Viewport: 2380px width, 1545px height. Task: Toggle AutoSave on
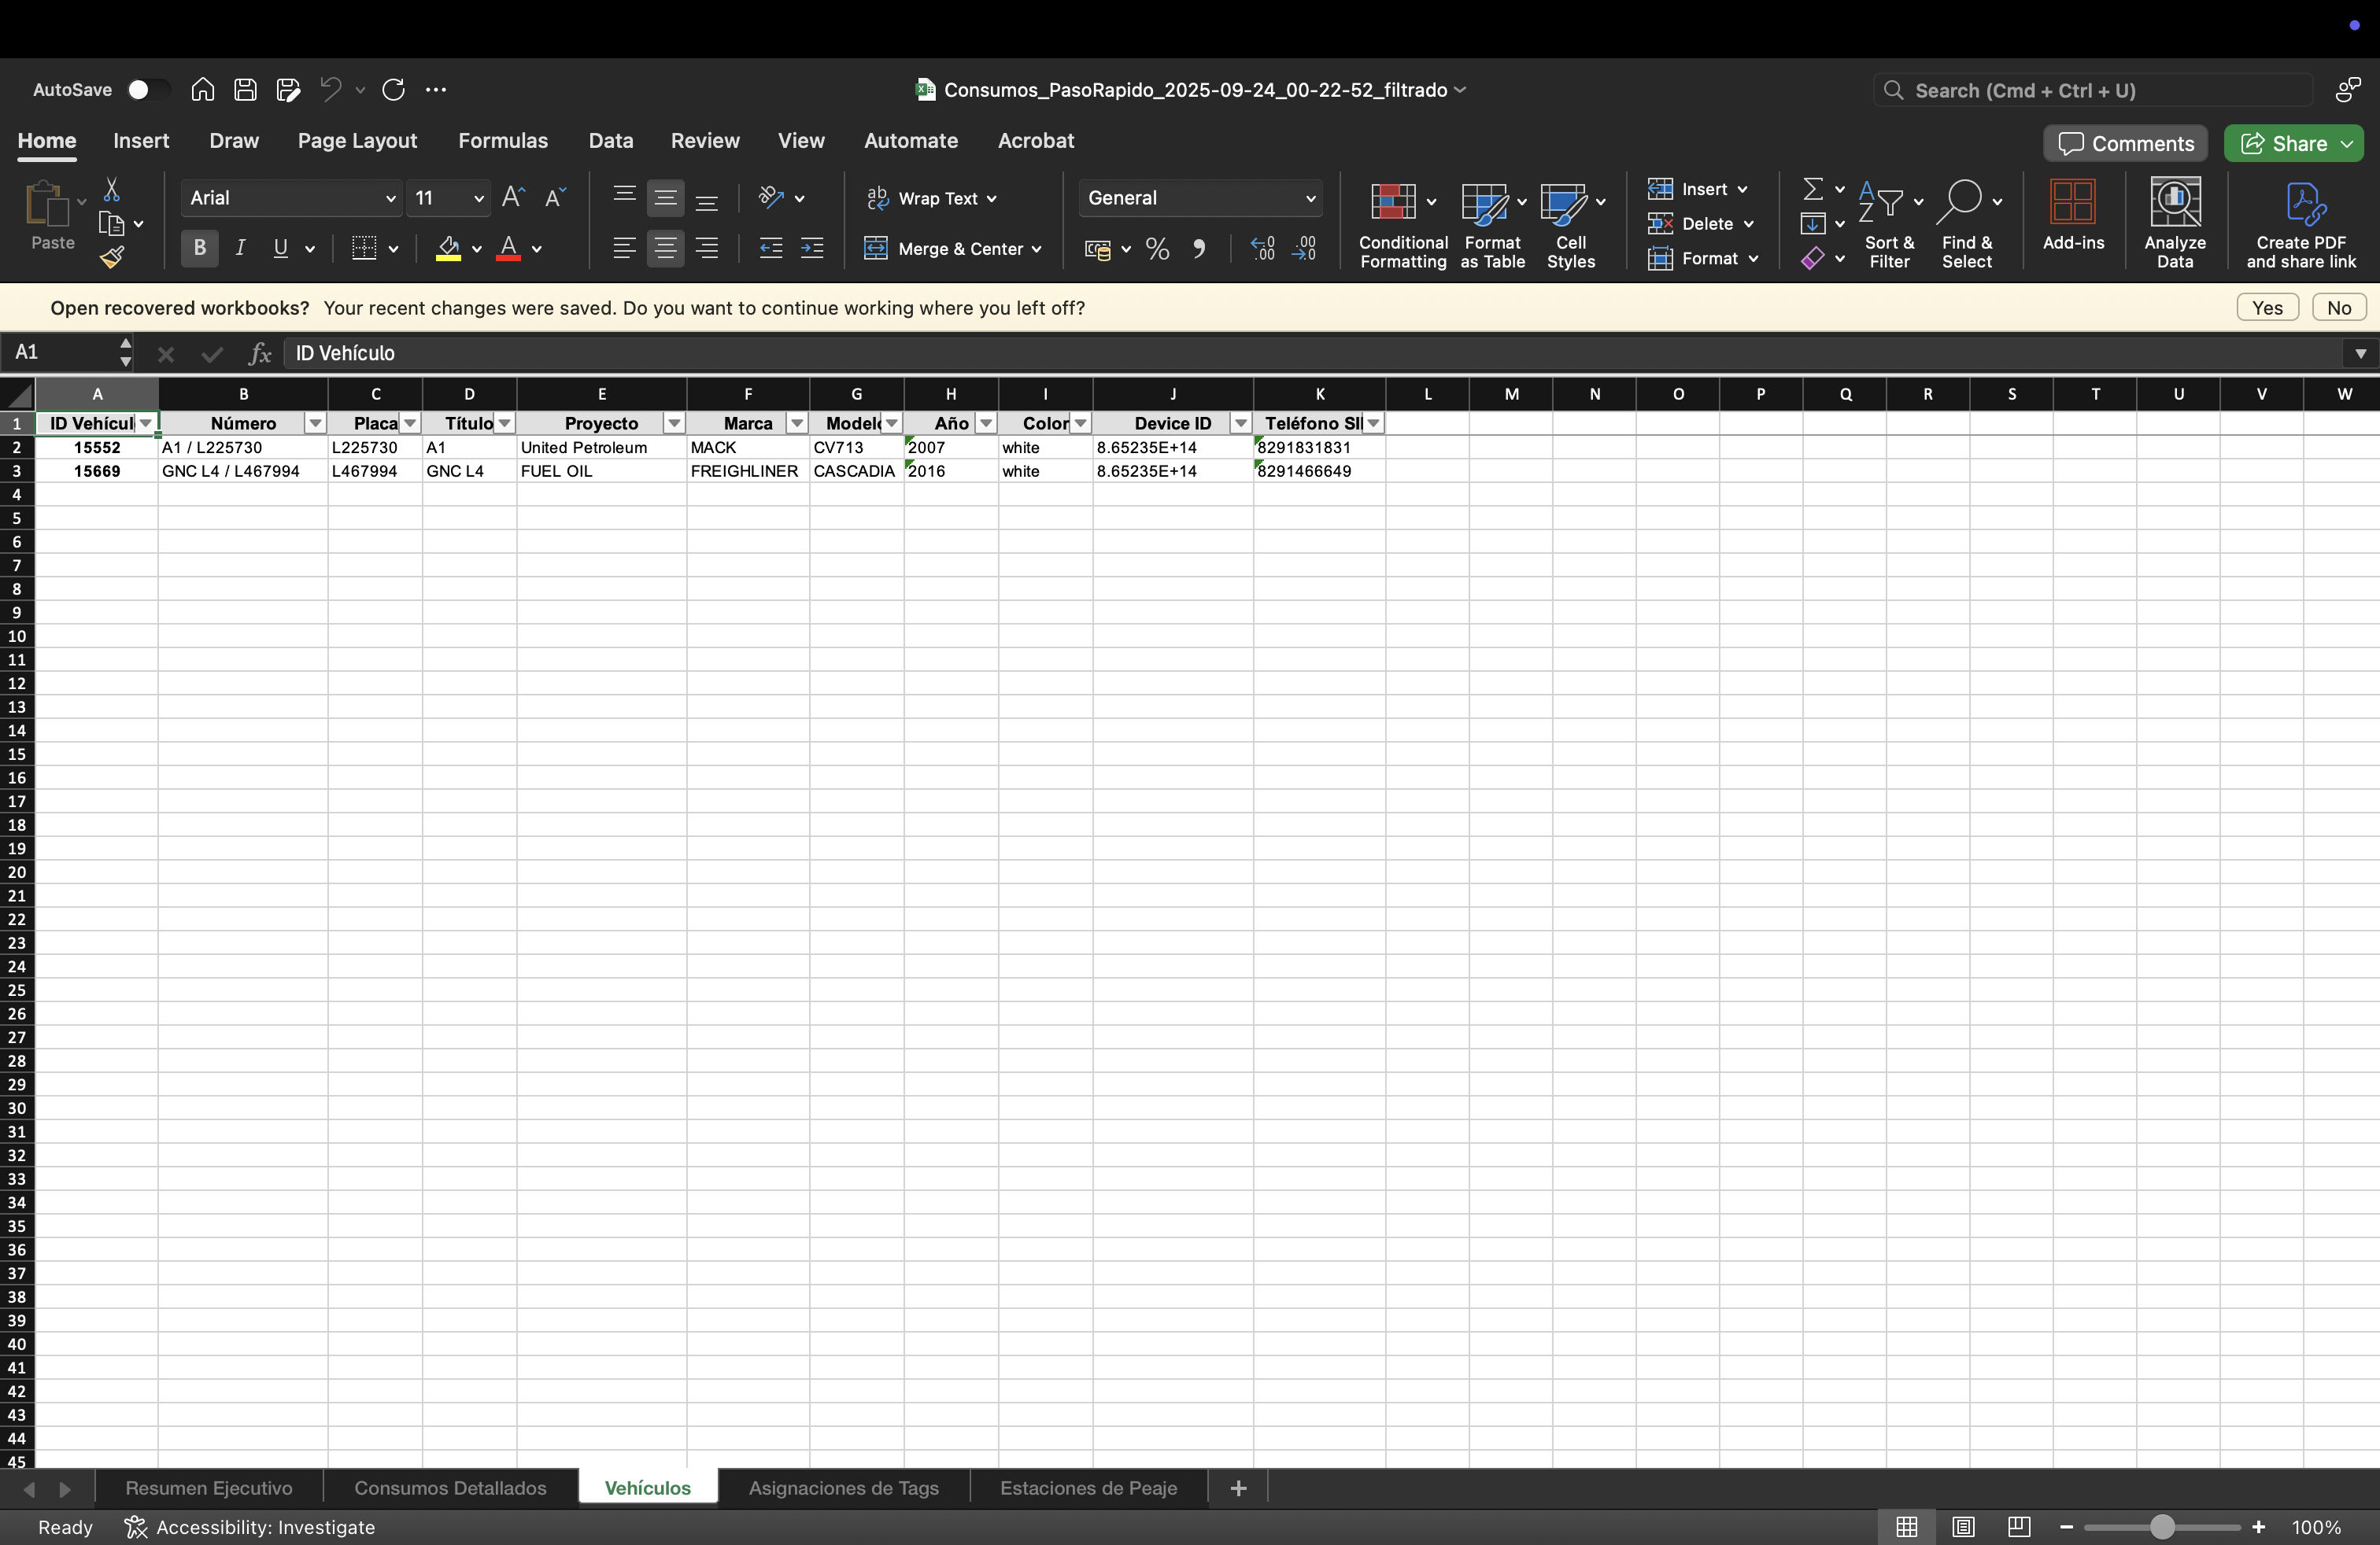(x=147, y=89)
